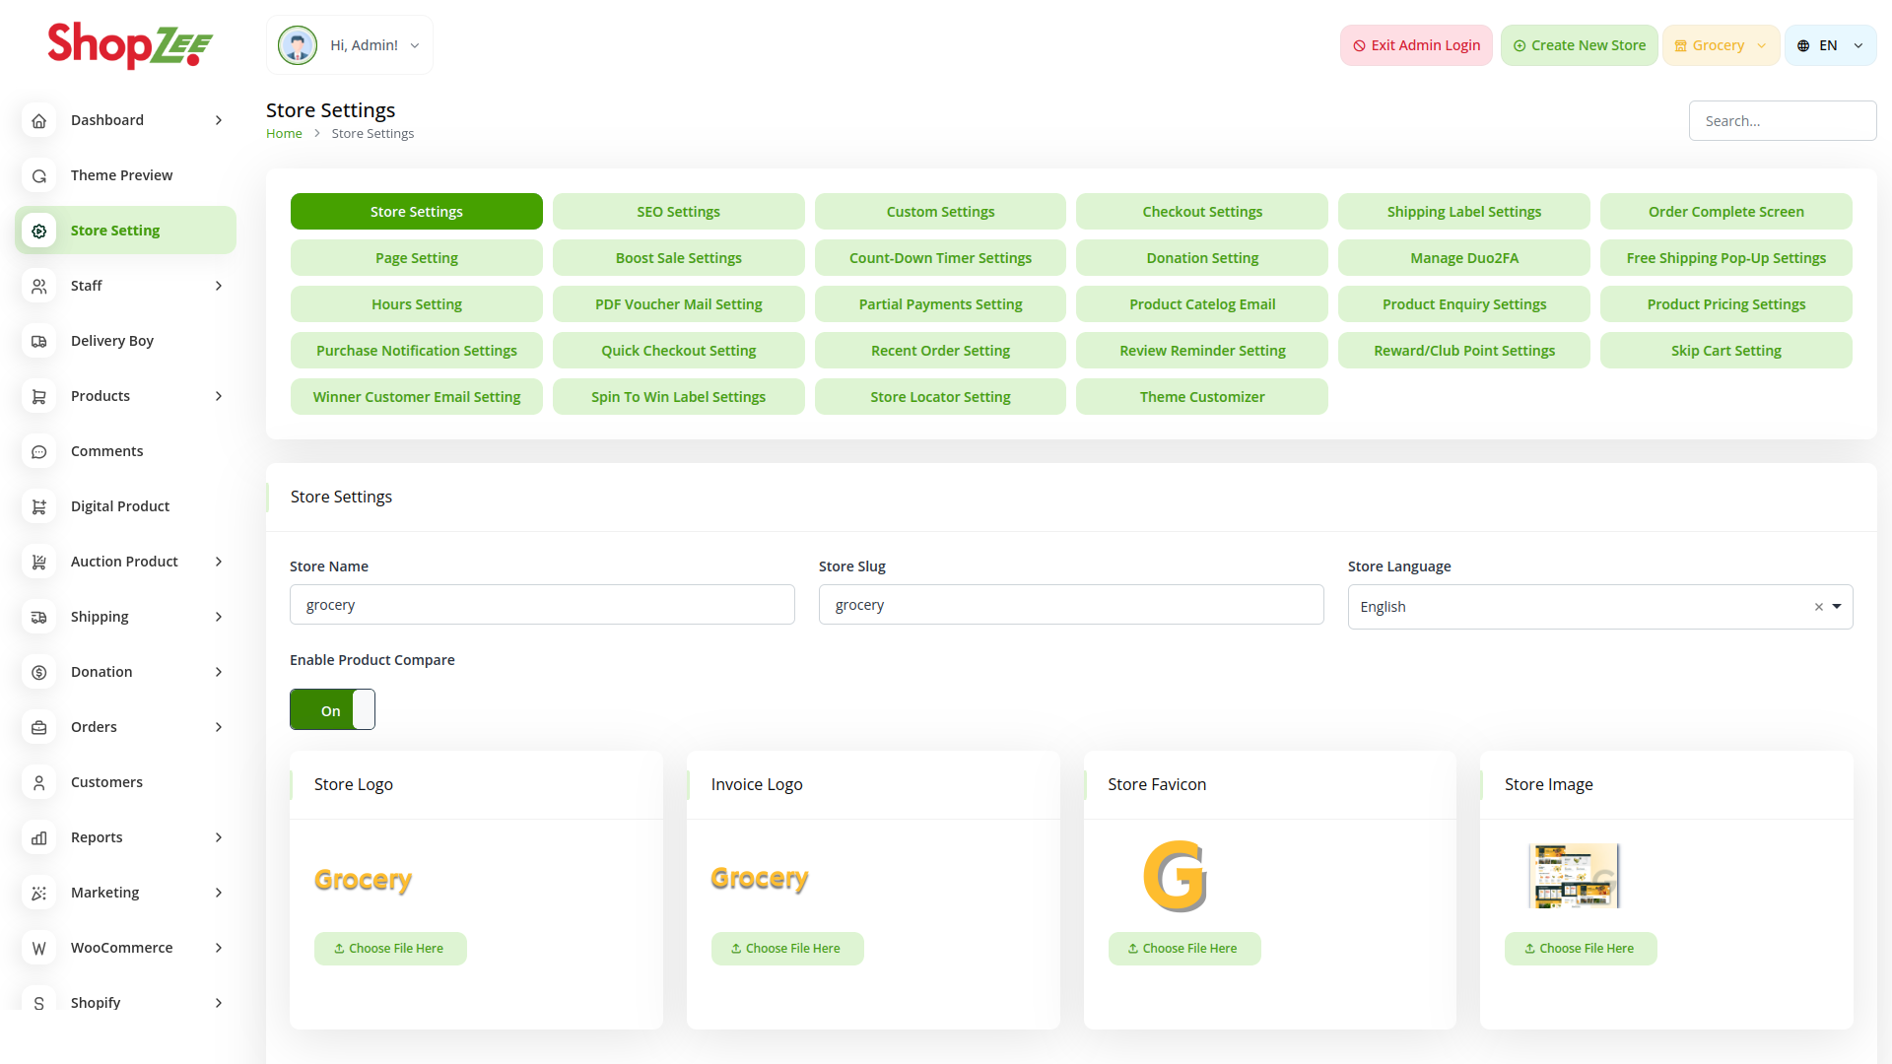
Task: Click the Digital Product cart icon
Action: point(39,506)
